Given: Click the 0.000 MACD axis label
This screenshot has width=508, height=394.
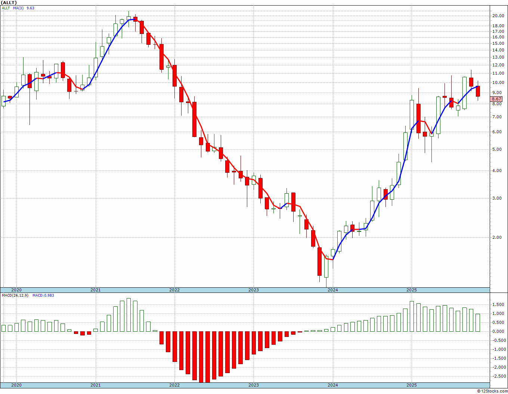Looking at the screenshot, I should pos(499,332).
